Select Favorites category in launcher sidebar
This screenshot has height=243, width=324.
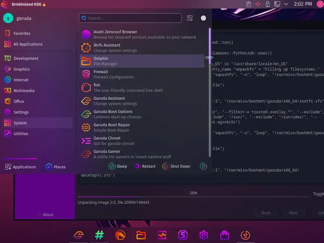[38, 33]
